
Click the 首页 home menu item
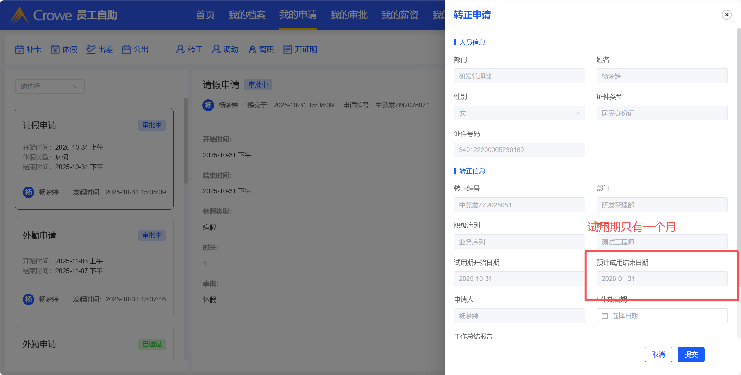205,15
